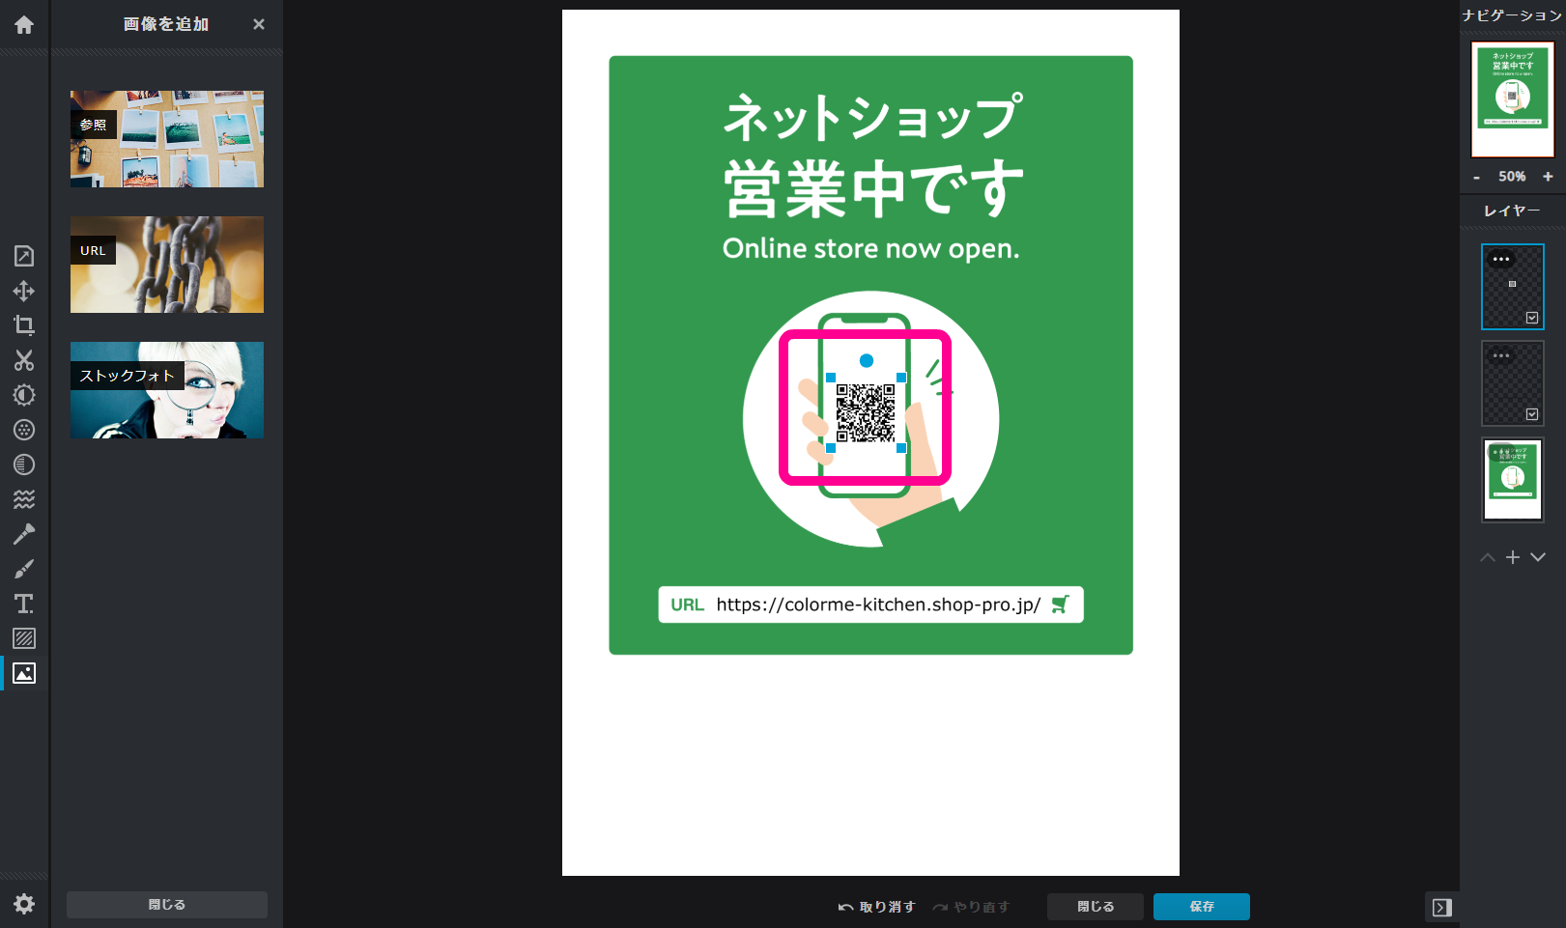Toggle visibility checkbox of top layer
This screenshot has height=928, width=1566.
click(1532, 318)
